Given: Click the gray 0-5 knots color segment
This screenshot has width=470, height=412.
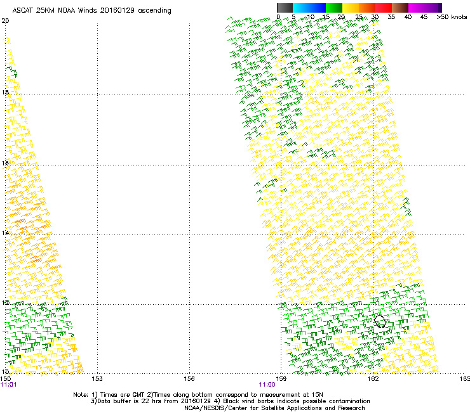Looking at the screenshot, I should (x=285, y=8).
